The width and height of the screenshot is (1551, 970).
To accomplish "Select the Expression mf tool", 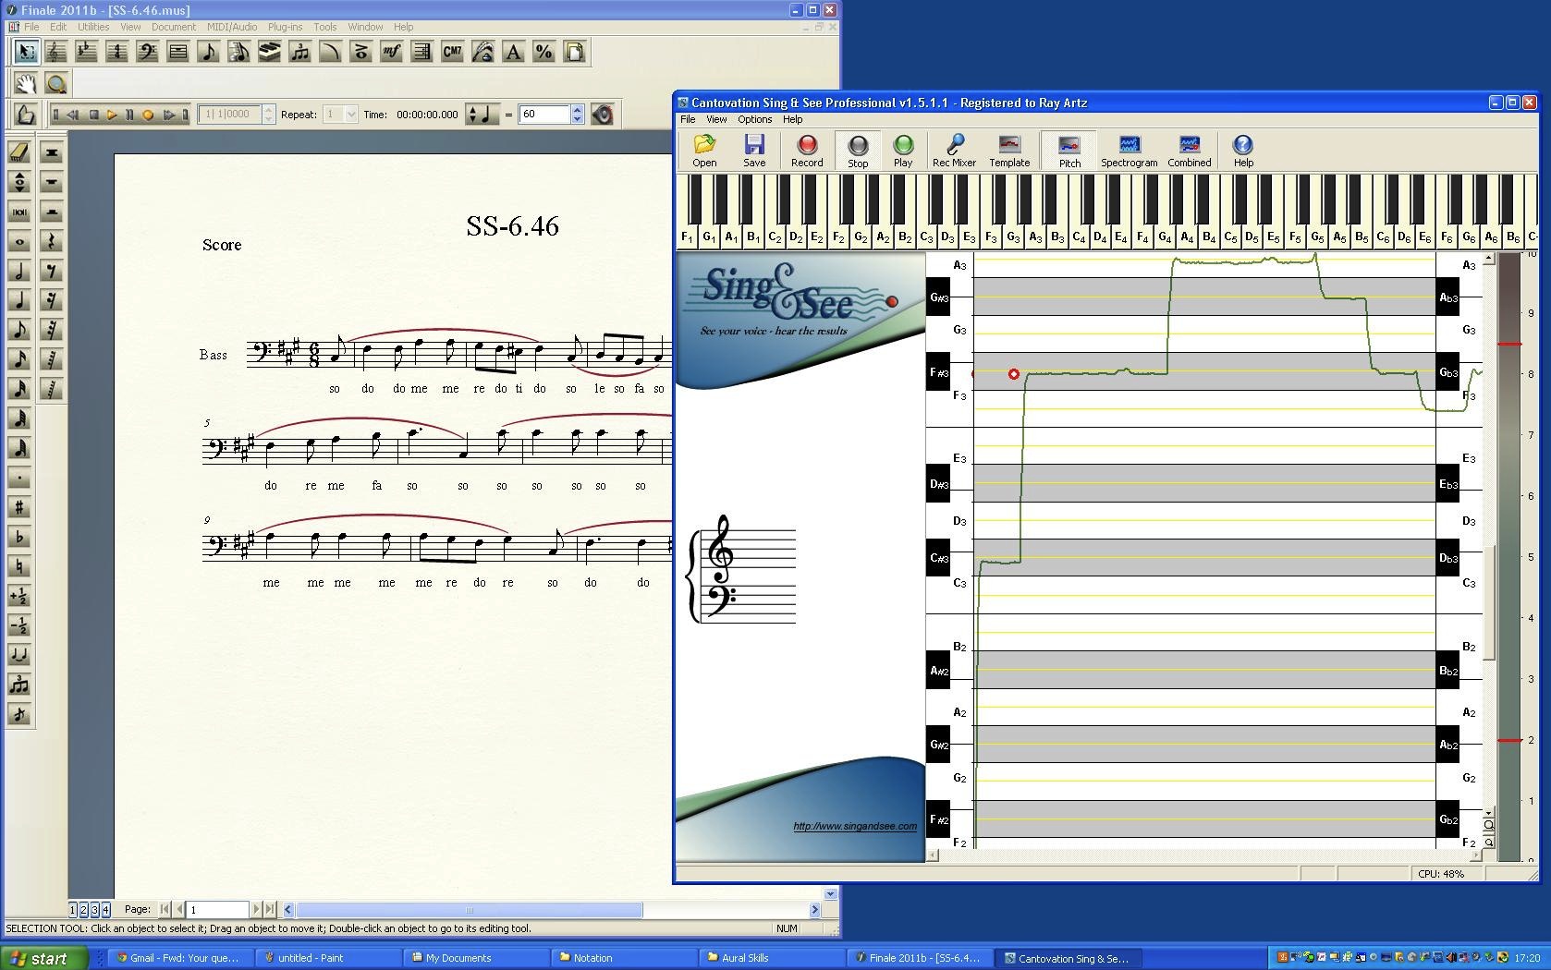I will coord(391,53).
